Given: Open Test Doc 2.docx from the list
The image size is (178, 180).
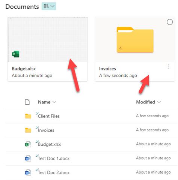Looking at the screenshot, I should click(x=54, y=172).
